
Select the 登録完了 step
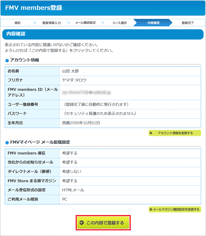click(188, 23)
